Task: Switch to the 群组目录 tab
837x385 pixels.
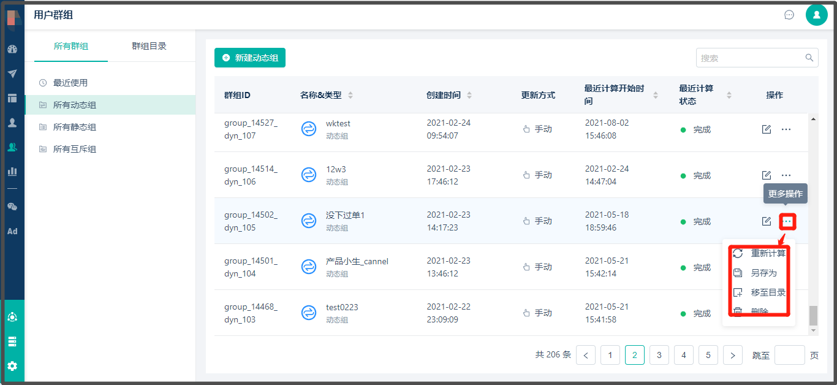Action: coord(149,46)
